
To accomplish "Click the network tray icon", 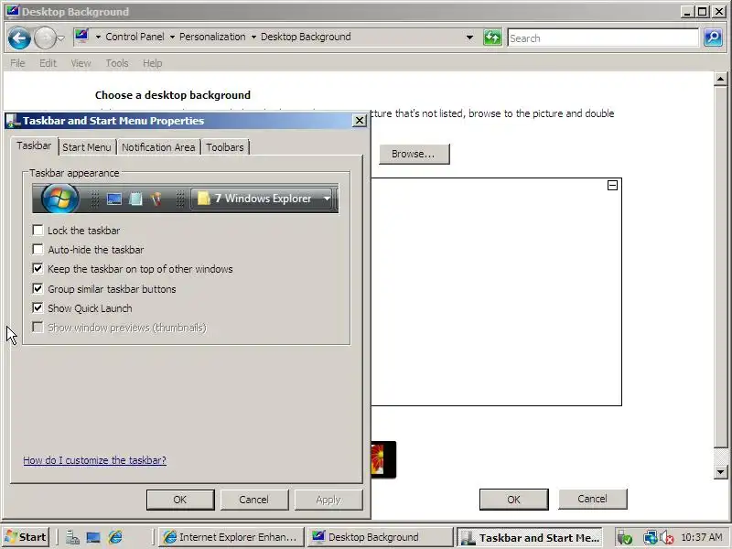I will click(650, 537).
